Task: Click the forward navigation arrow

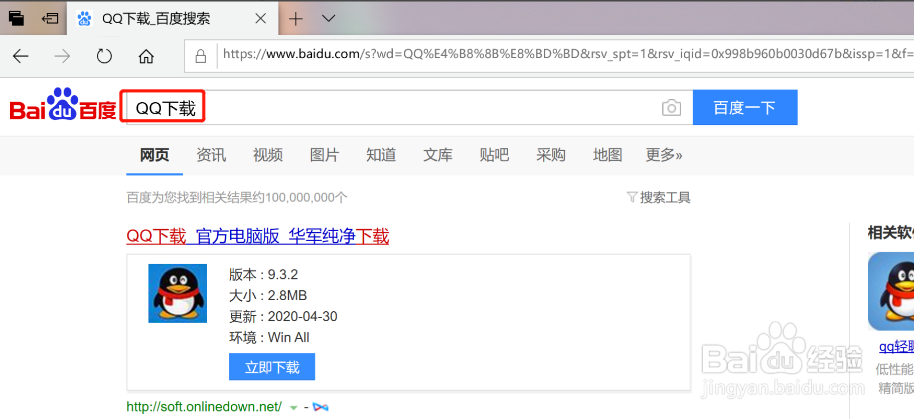Action: pos(62,56)
